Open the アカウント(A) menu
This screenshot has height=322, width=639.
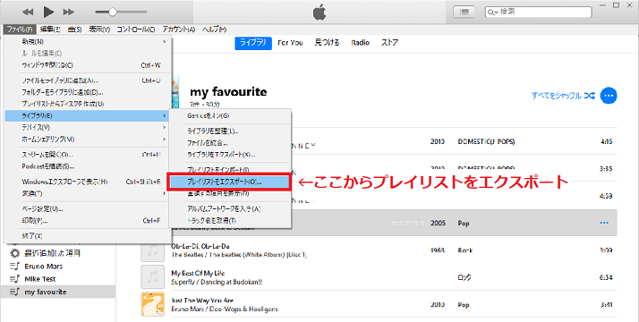click(x=179, y=30)
